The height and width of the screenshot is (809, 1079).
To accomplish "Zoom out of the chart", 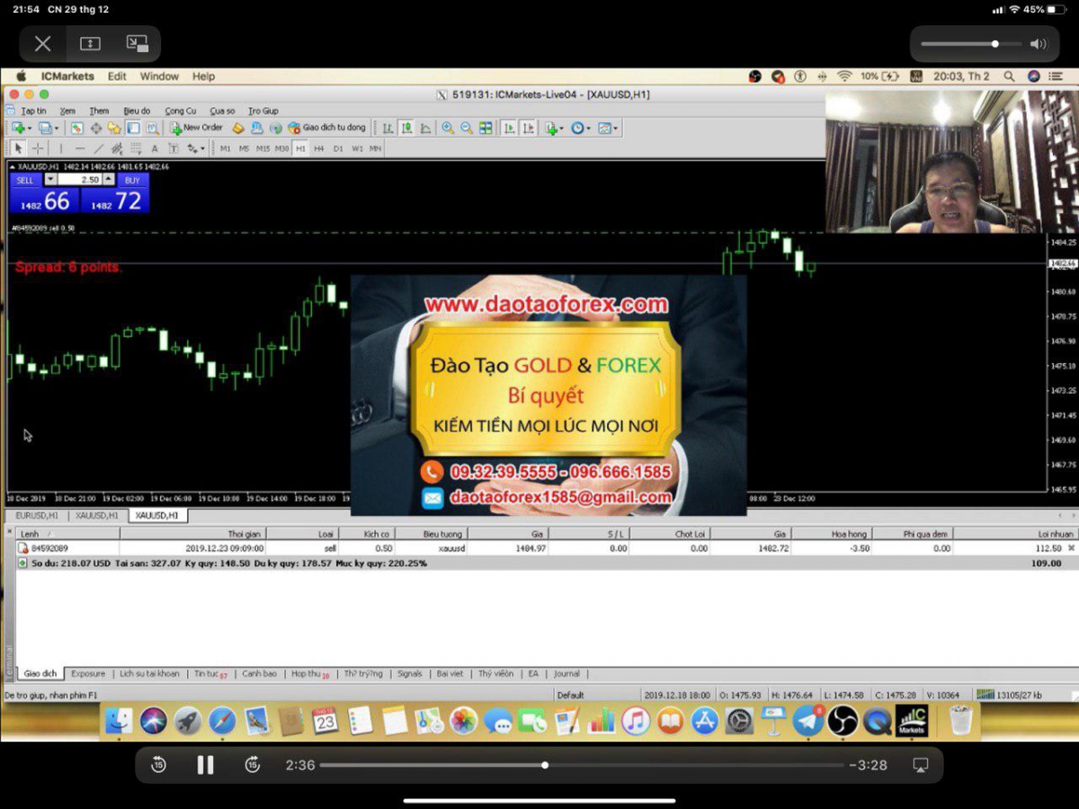I will pos(467,129).
